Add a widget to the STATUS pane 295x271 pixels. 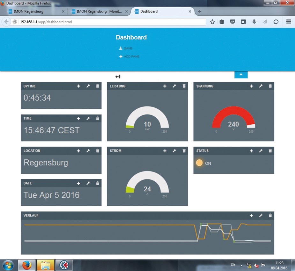tap(251, 151)
